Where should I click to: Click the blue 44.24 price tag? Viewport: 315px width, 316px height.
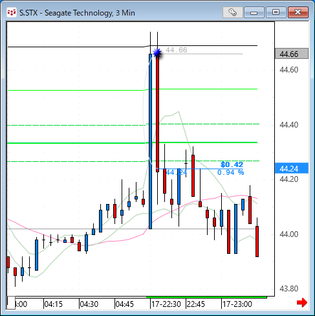292,168
